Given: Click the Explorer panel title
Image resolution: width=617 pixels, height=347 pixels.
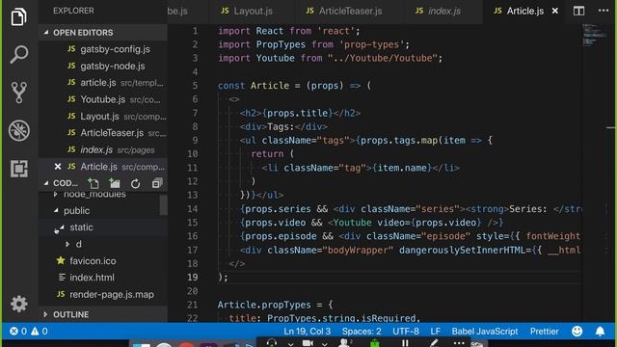Looking at the screenshot, I should click(73, 11).
